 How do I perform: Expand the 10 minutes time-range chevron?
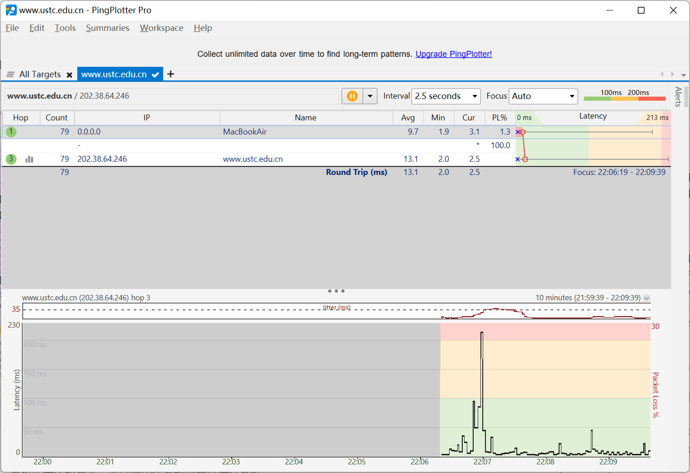click(646, 298)
